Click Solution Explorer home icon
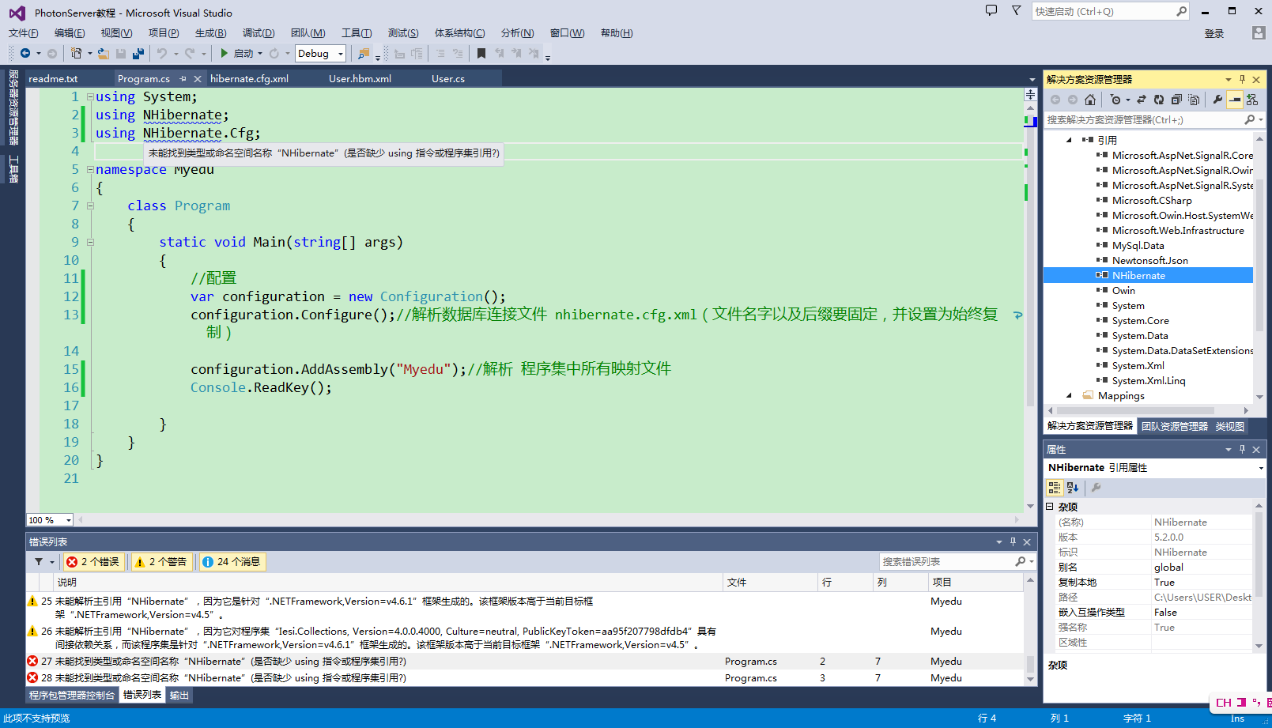This screenshot has width=1272, height=728. tap(1090, 100)
